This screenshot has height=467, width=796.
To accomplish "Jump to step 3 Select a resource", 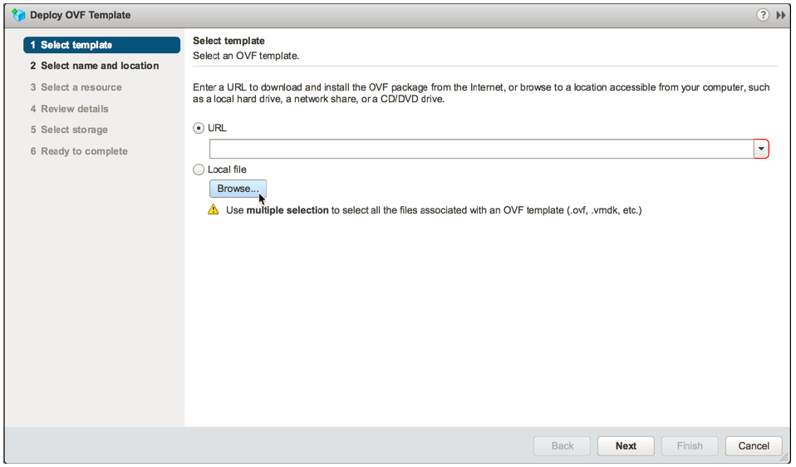I will 81,87.
